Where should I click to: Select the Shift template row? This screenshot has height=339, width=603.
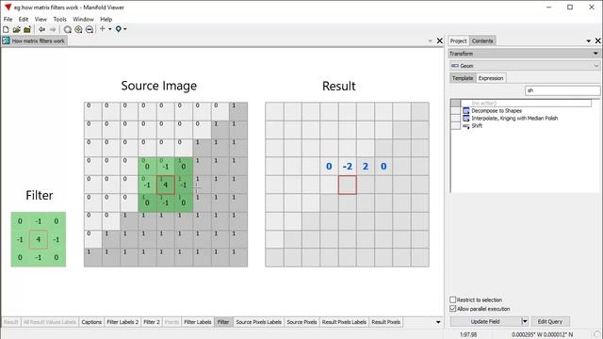pos(477,125)
